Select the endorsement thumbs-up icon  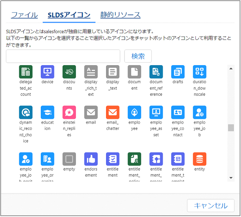point(91,159)
